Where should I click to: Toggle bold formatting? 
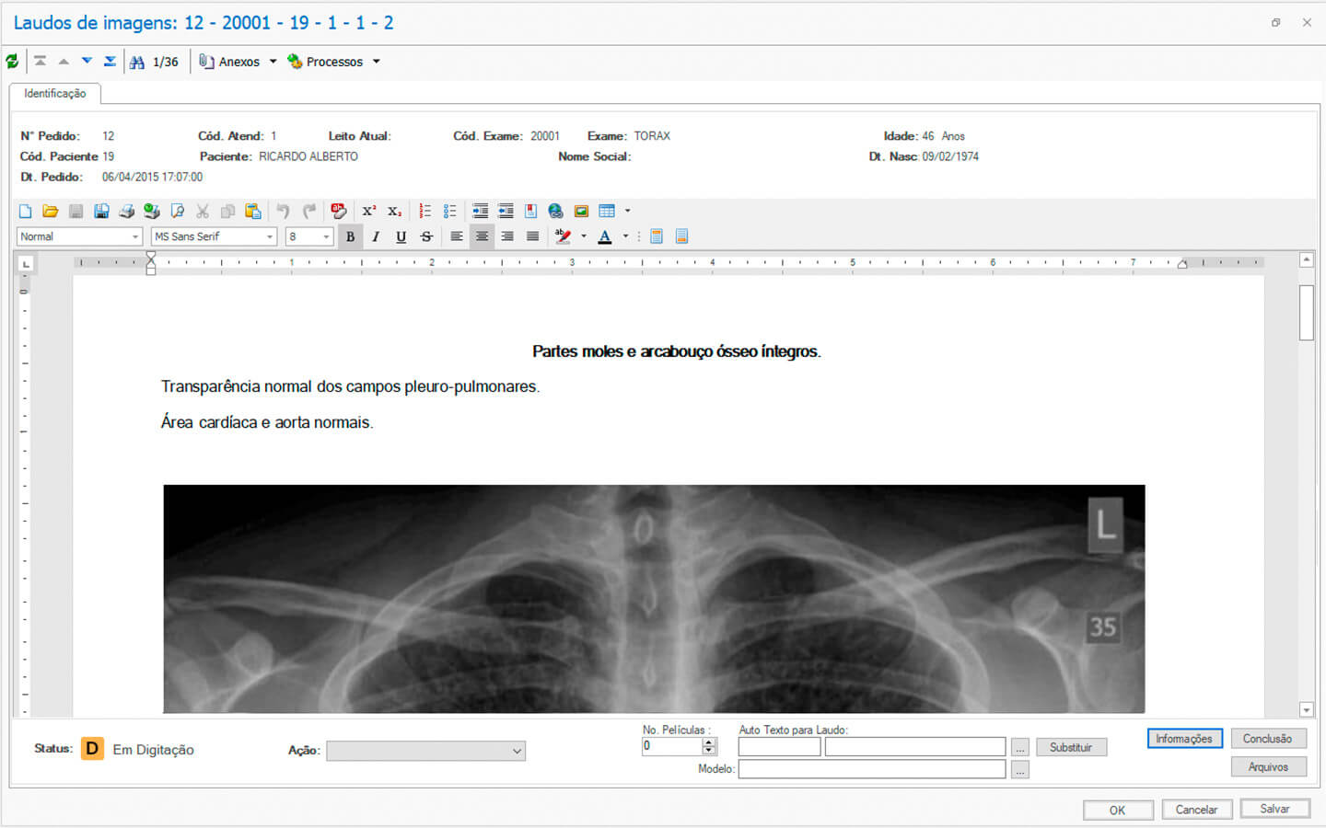(350, 236)
